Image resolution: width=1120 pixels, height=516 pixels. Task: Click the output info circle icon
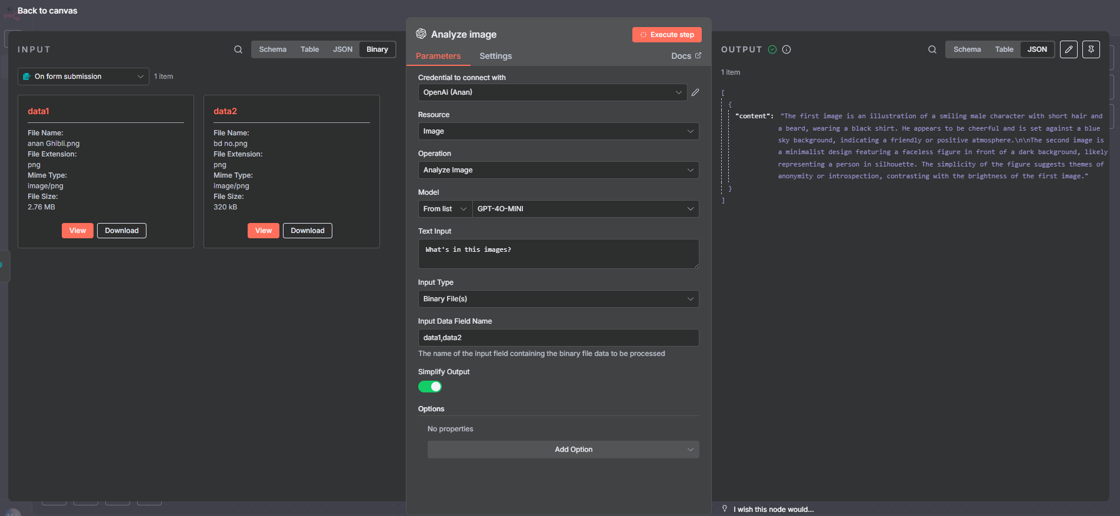[786, 49]
